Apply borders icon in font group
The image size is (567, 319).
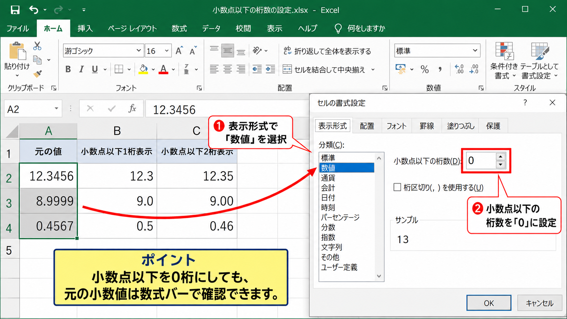coord(119,69)
